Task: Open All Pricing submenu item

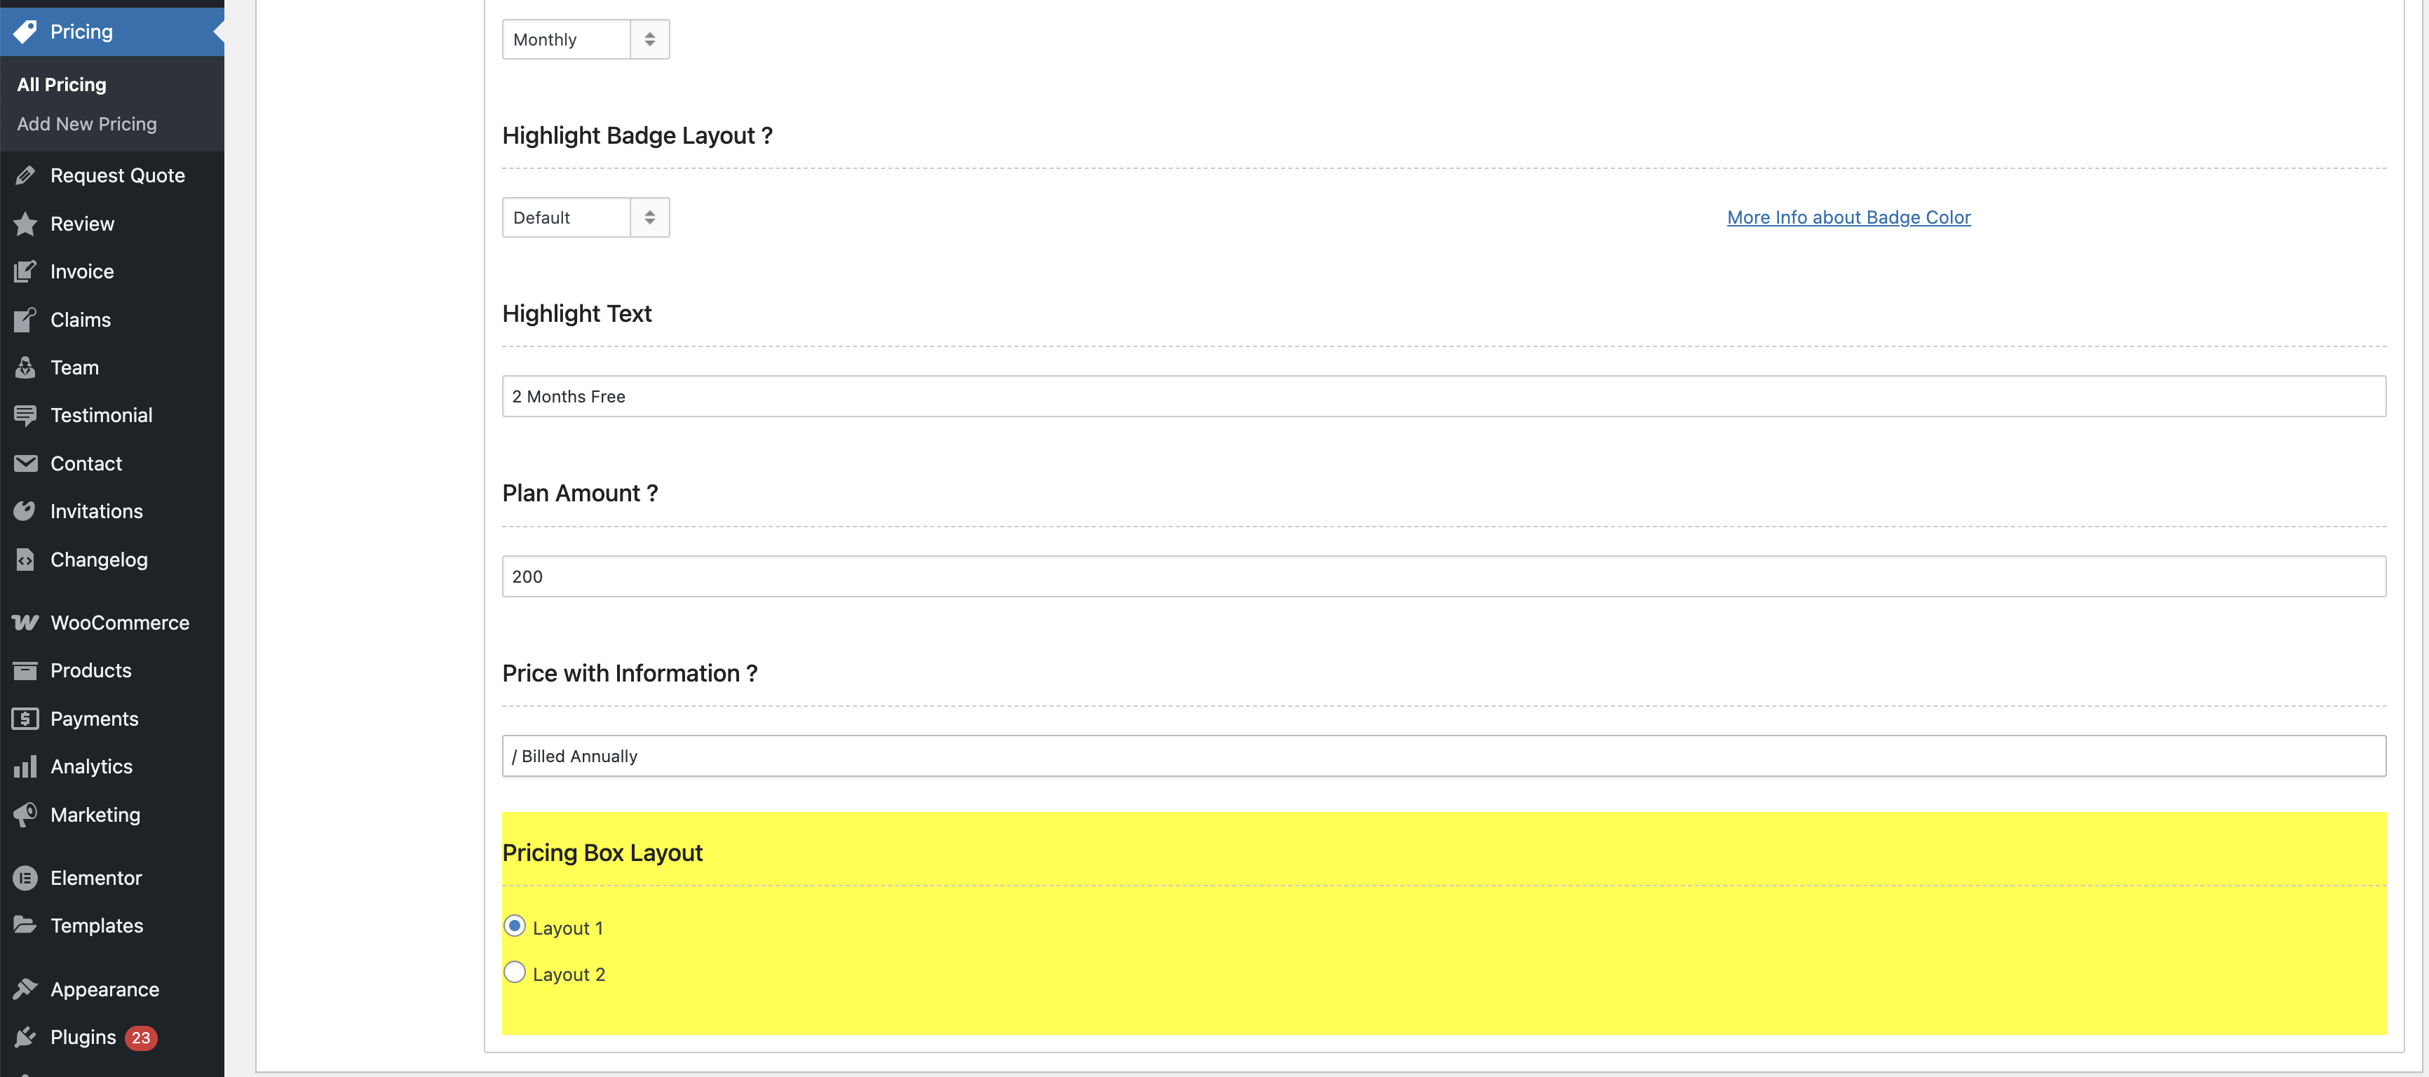Action: point(61,85)
